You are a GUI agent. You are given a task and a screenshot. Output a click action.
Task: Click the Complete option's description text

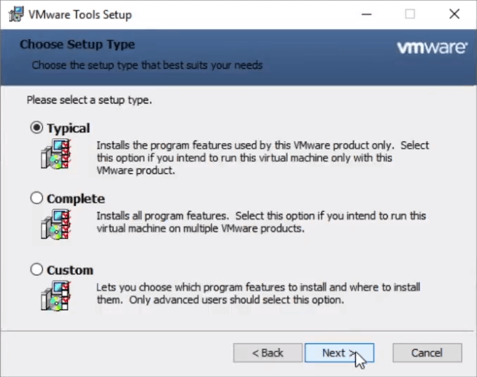coord(261,222)
